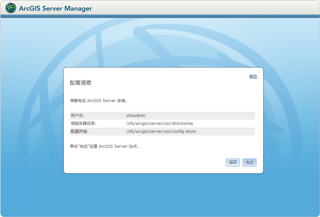Click the 根服务器目录 label
The image size is (320, 217).
[83, 124]
